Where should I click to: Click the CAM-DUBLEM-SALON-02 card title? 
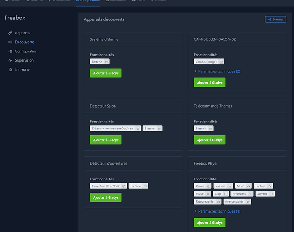pyautogui.click(x=215, y=39)
